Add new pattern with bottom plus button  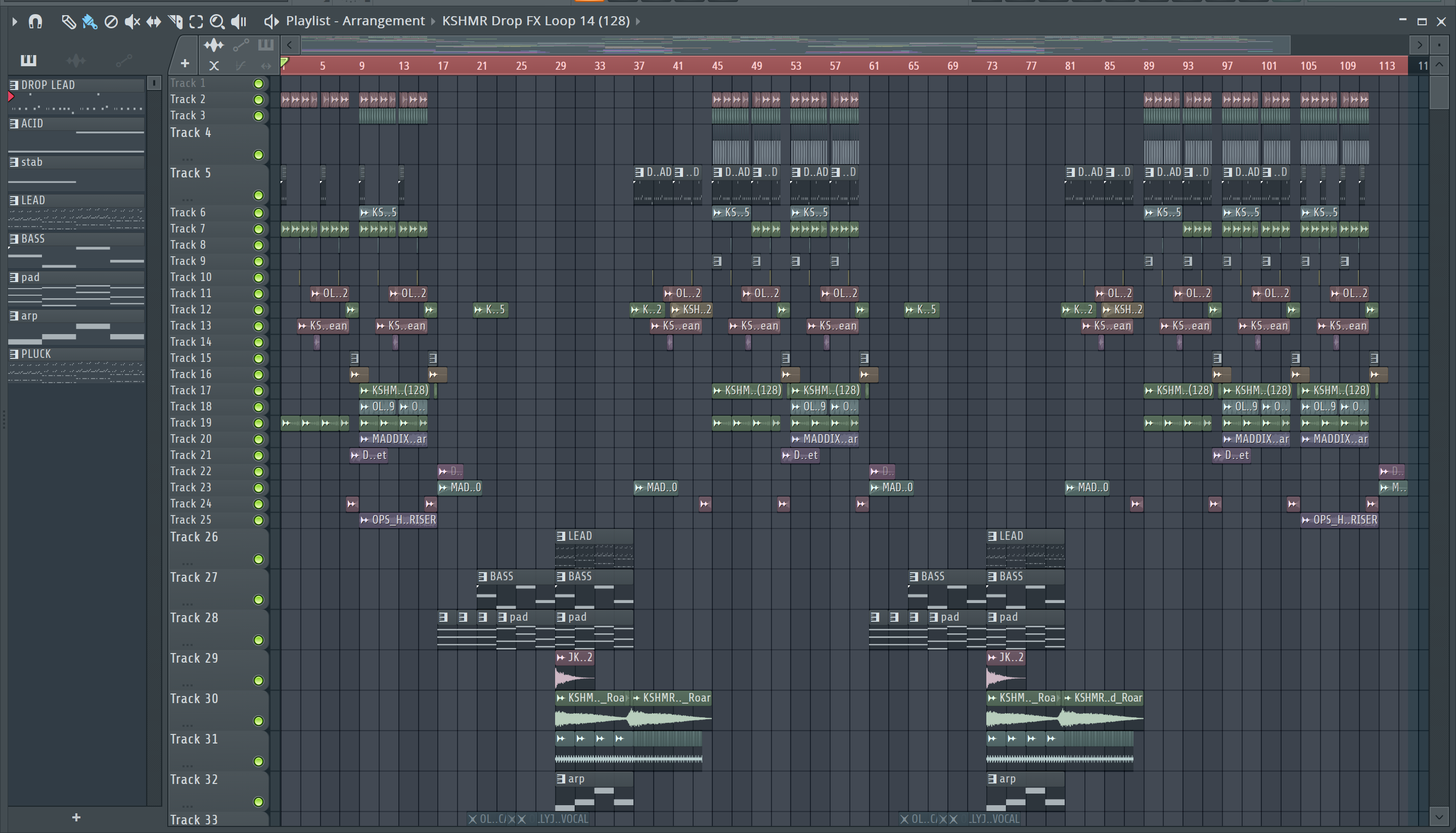click(76, 817)
